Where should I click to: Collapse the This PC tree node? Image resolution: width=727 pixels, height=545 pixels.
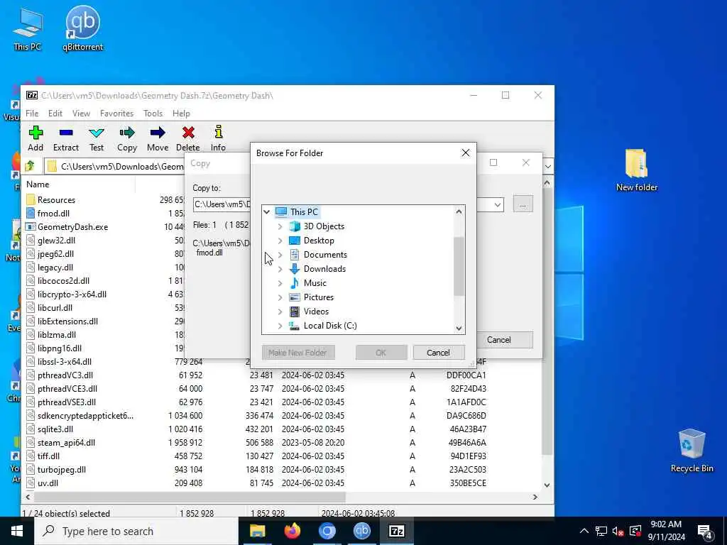267,211
